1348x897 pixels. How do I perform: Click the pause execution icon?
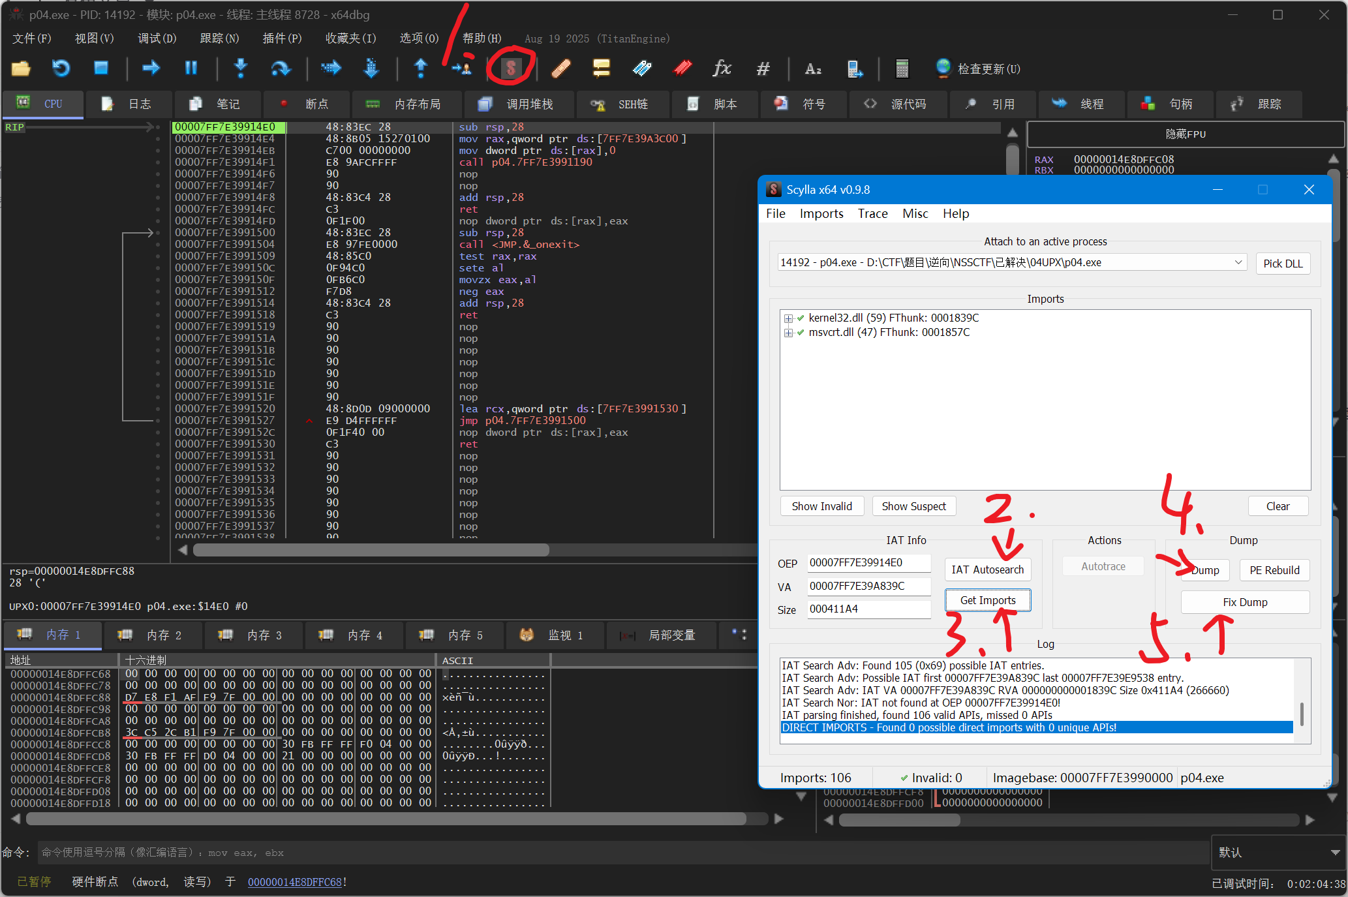coord(191,68)
